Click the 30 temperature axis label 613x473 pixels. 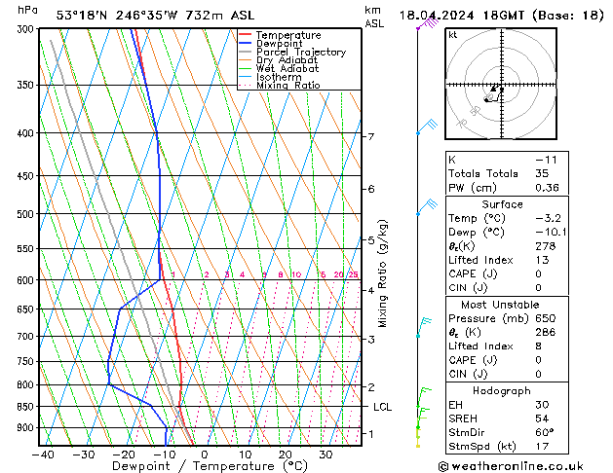pyautogui.click(x=326, y=455)
